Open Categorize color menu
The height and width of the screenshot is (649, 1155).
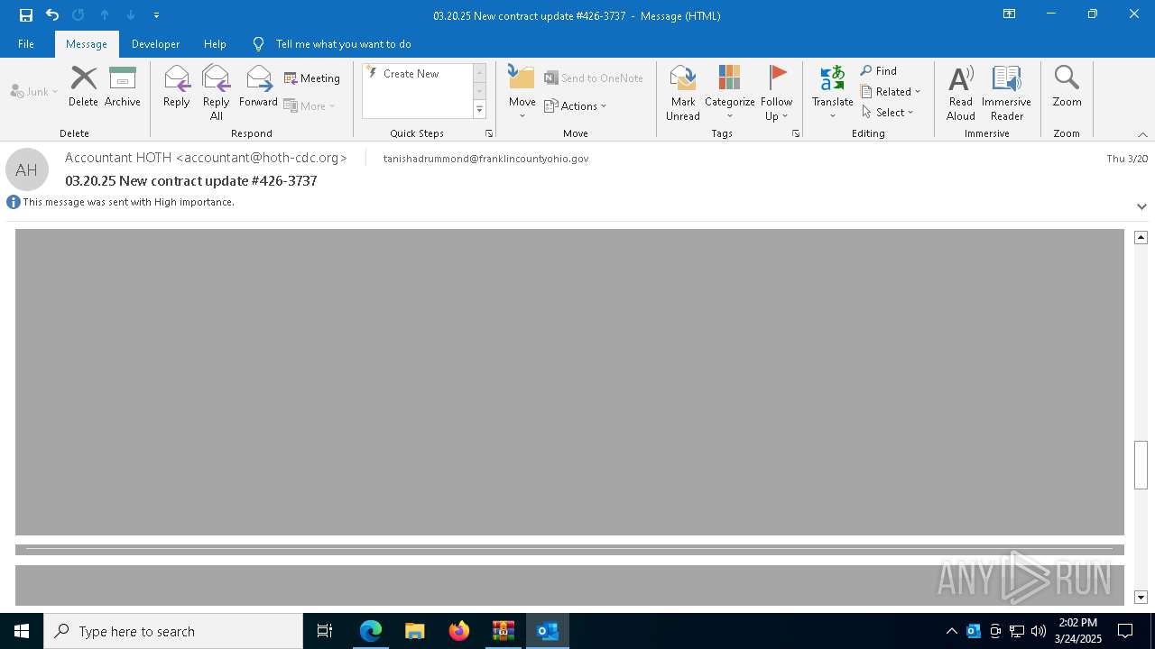[x=730, y=93]
